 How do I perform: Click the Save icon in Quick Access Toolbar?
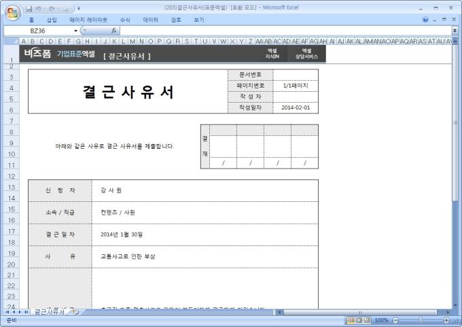29,9
